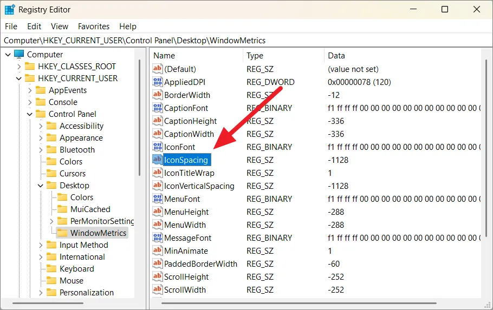Click the Registry Editor app icon in title bar

[10, 10]
